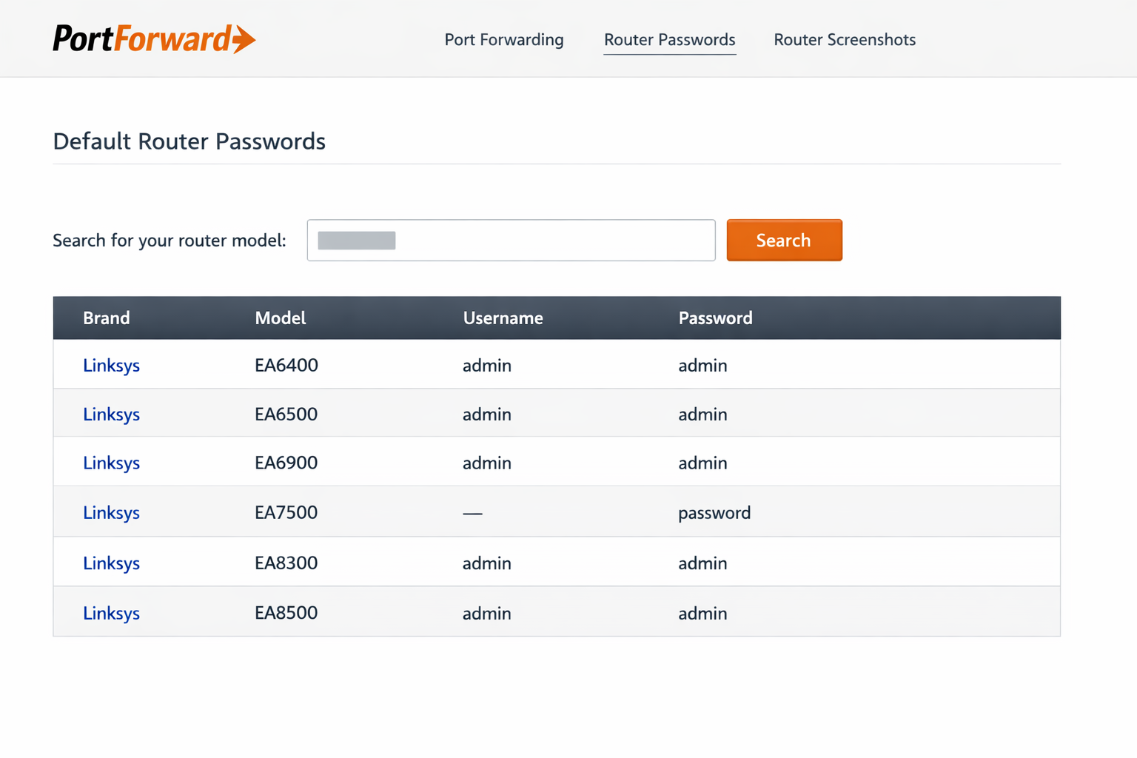Open the Router Passwords tab

coord(670,40)
